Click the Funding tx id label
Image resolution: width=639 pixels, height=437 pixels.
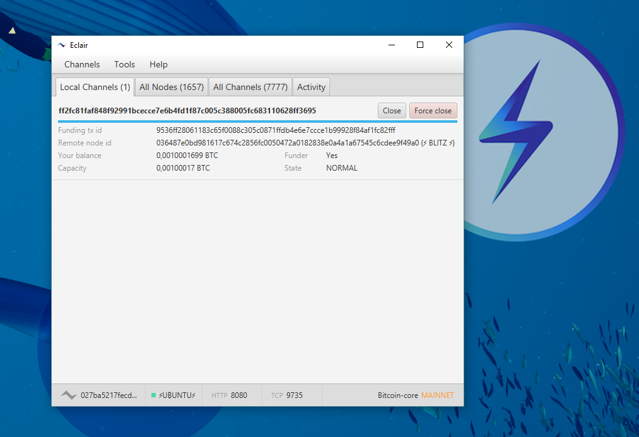(80, 130)
